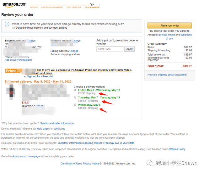Viewport: 204px width, 172px height.
Task: Pick Wednesday, May 6 delivery option
Action: [75, 105]
